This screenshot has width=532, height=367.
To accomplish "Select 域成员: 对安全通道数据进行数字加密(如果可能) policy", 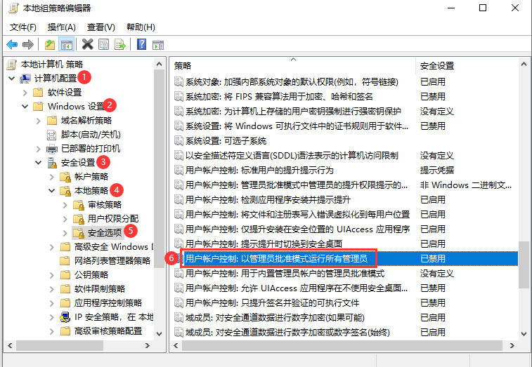I will (x=275, y=317).
